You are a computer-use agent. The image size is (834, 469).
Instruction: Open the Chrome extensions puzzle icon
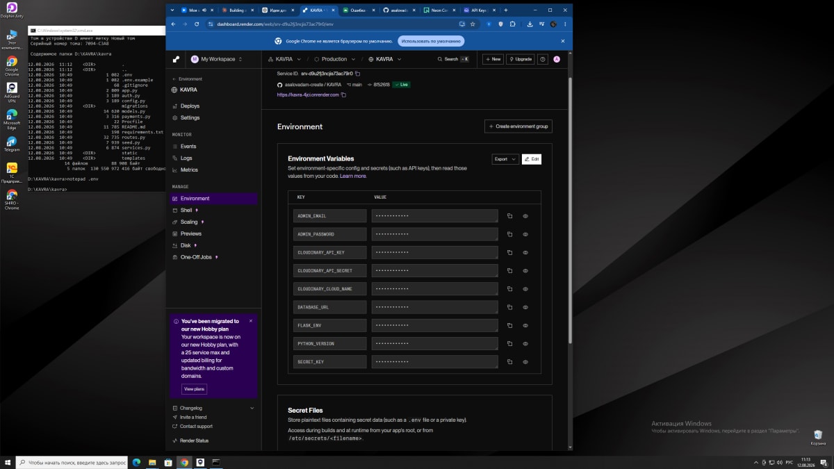coord(513,24)
